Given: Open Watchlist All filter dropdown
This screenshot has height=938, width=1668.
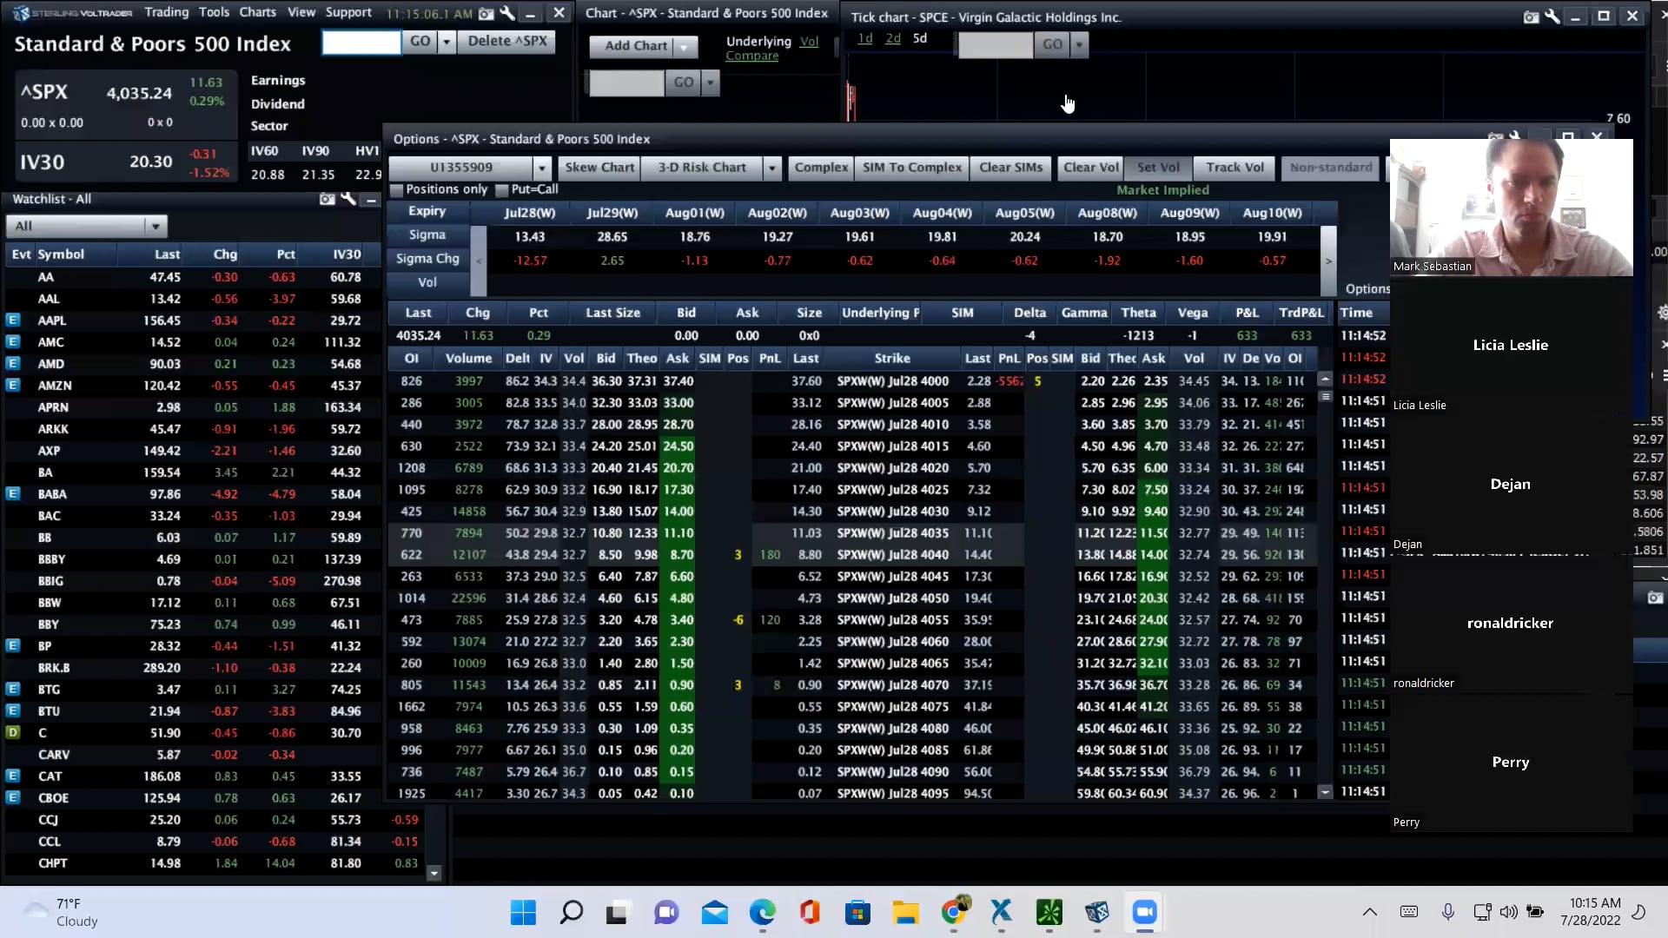Looking at the screenshot, I should click(x=87, y=227).
